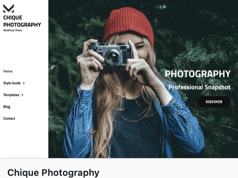
Task: Open the Home menu item
Action: click(x=8, y=71)
